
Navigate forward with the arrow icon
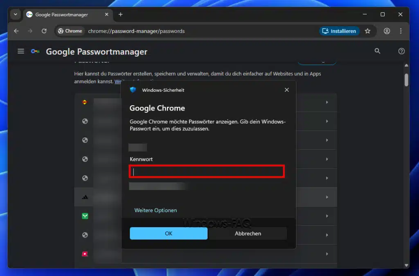(30, 31)
